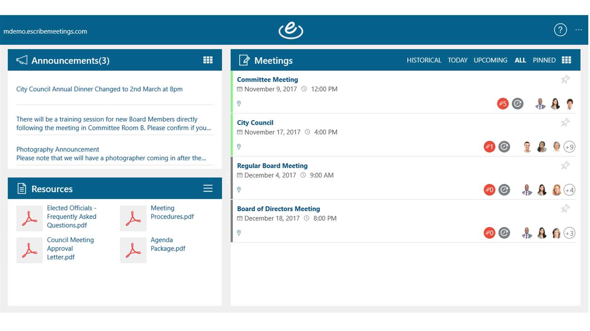Open the help question mark icon

tap(560, 30)
